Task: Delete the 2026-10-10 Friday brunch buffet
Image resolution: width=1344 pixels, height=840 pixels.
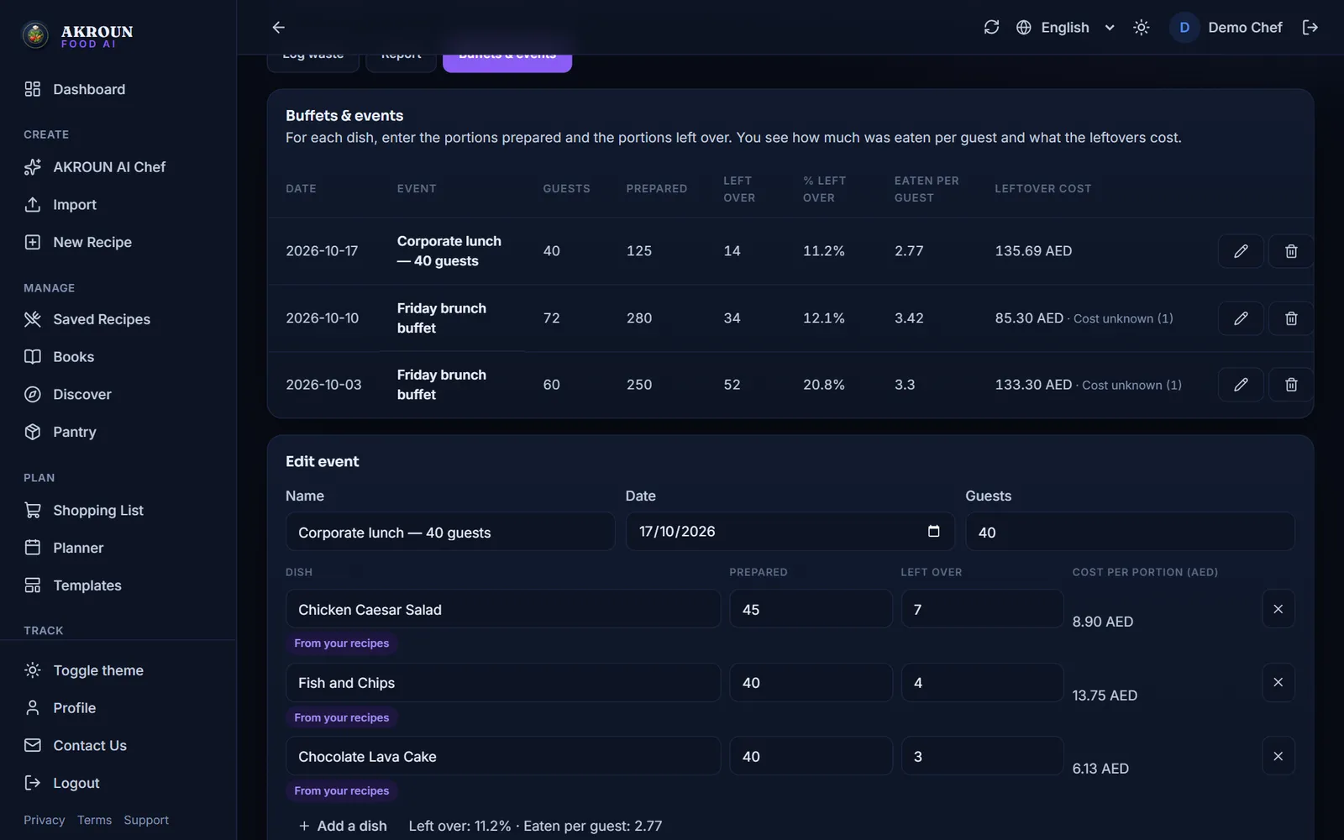Action: pos(1291,318)
